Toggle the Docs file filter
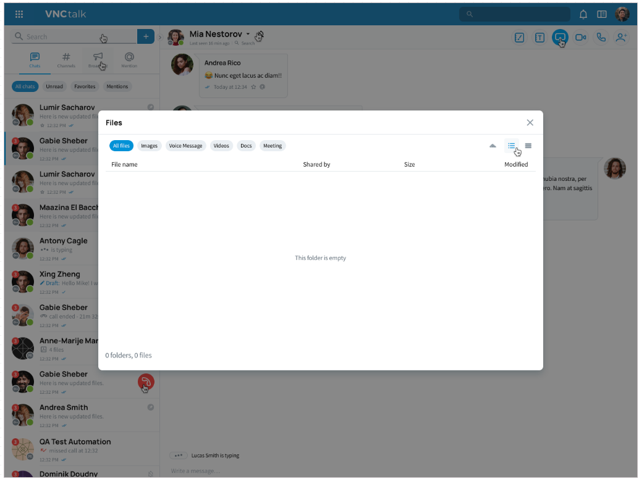The image size is (639, 479). [246, 146]
